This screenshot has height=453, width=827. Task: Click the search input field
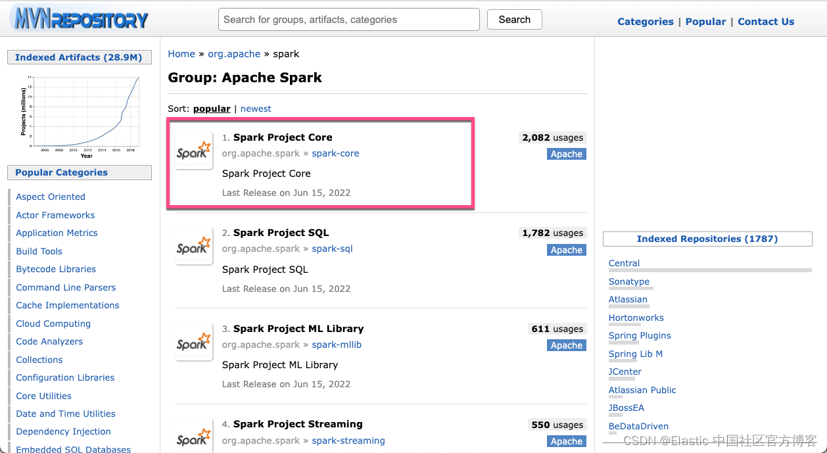[348, 19]
